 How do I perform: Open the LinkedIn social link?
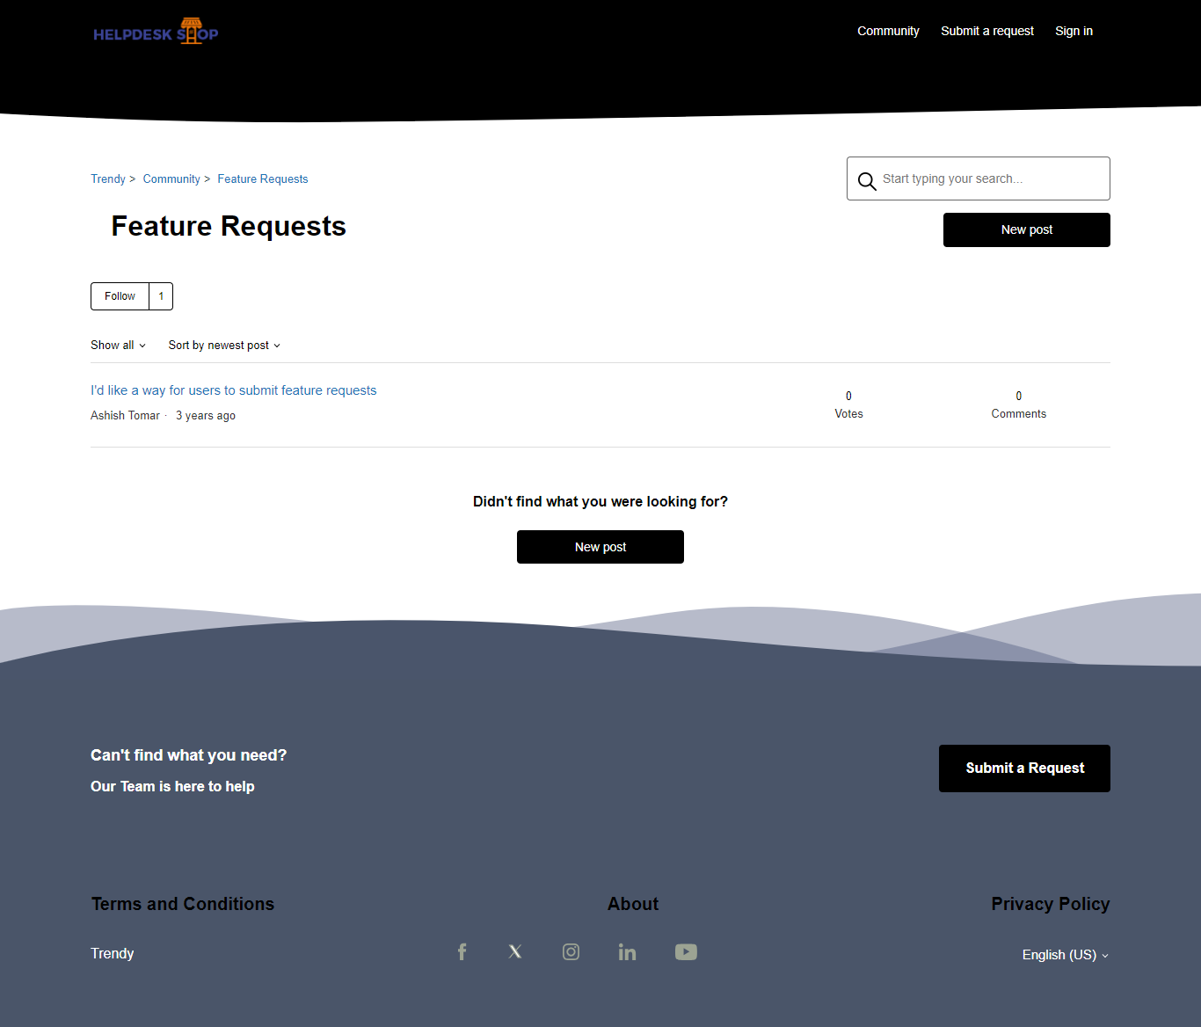(627, 952)
